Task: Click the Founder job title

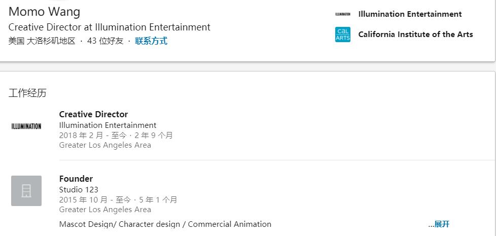Action: tap(76, 179)
